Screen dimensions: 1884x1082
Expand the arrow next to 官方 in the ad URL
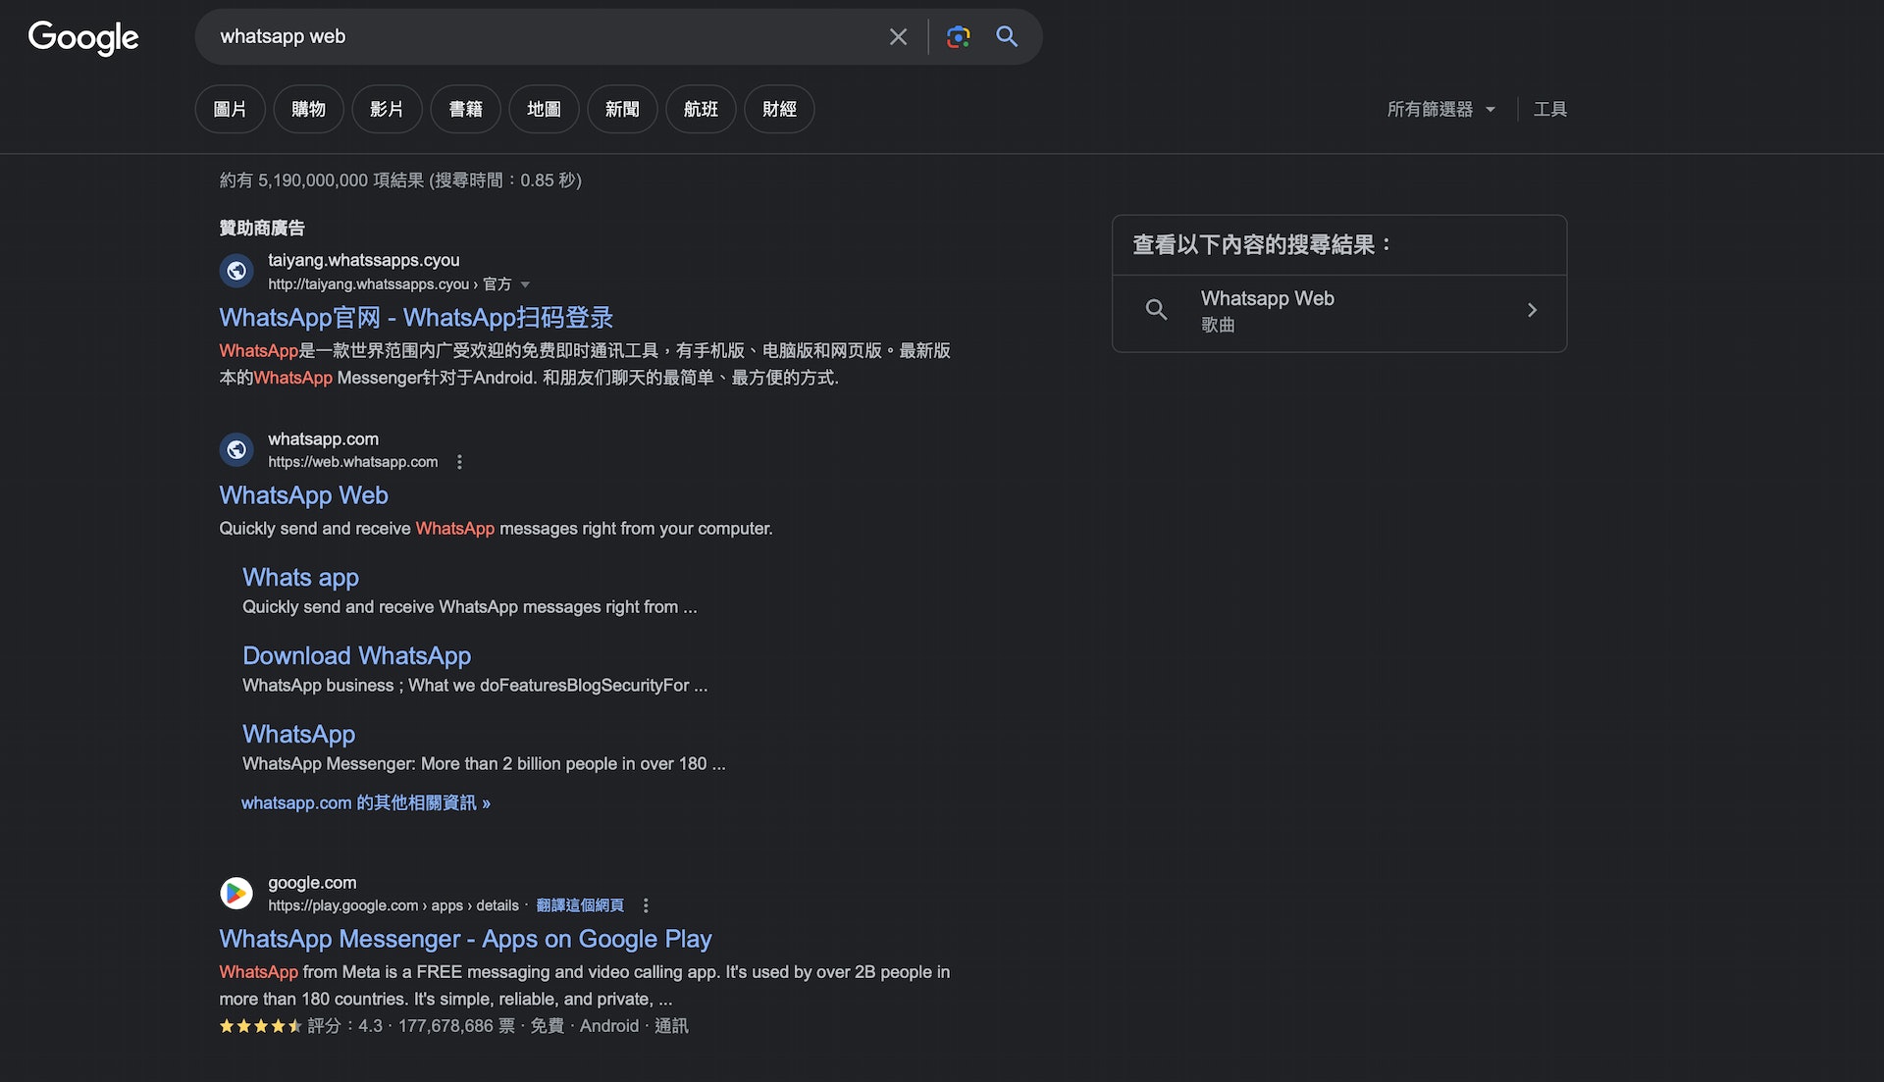tap(525, 284)
